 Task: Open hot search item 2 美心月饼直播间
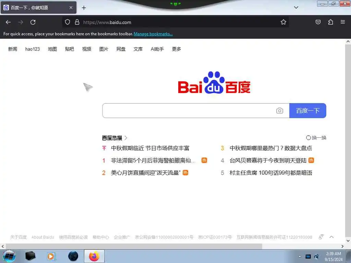tap(146, 173)
